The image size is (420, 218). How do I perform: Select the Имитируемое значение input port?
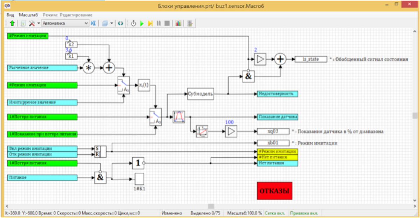[x=42, y=102]
